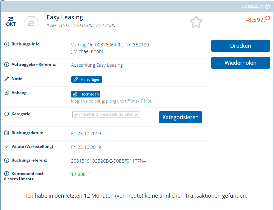Image resolution: width=274 pixels, height=210 pixels.
Task: Click the date 25 OKT
Action: [x=11, y=21]
